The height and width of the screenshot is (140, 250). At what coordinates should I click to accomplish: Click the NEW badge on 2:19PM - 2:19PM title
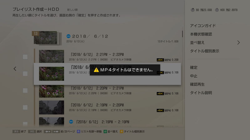coord(71,122)
